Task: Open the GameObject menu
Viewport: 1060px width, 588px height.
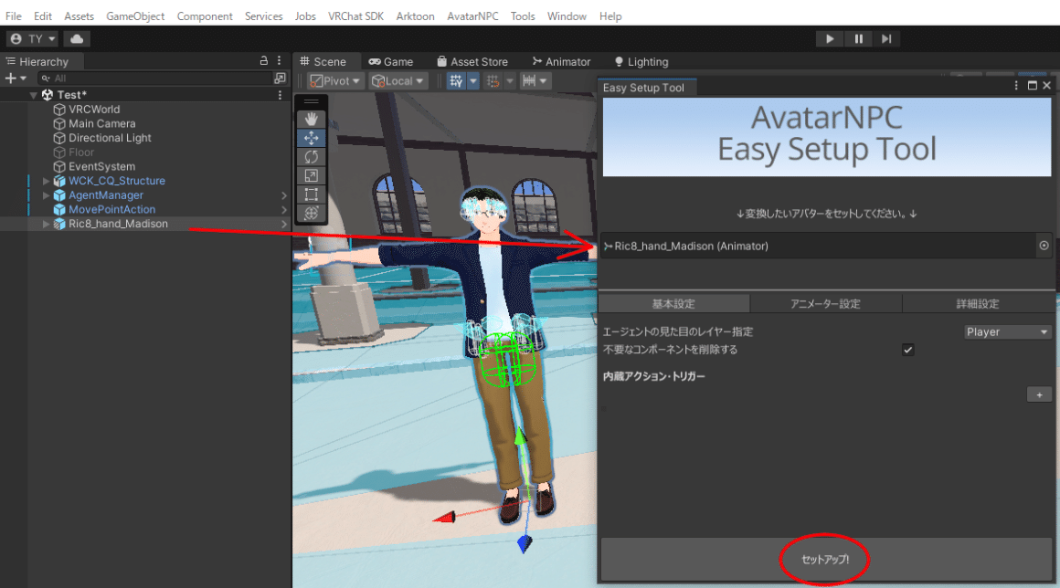Action: point(135,16)
